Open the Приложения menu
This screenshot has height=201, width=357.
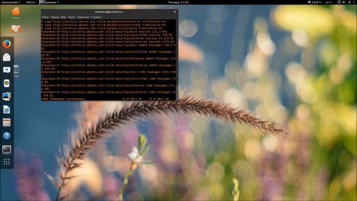11,2
